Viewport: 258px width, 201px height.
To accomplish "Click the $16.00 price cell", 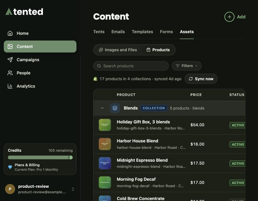I will click(197, 144).
